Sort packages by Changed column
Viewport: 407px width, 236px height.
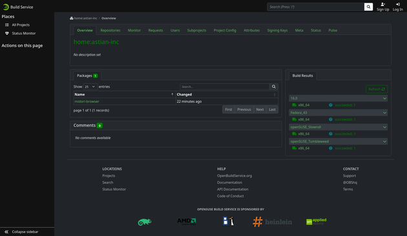[x=227, y=95]
